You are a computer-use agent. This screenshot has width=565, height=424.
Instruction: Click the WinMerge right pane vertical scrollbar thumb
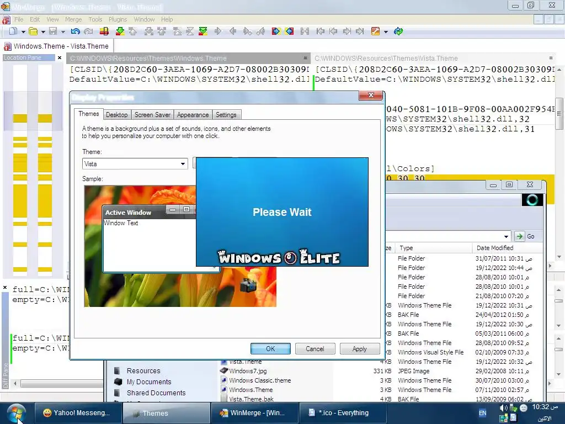point(559,114)
